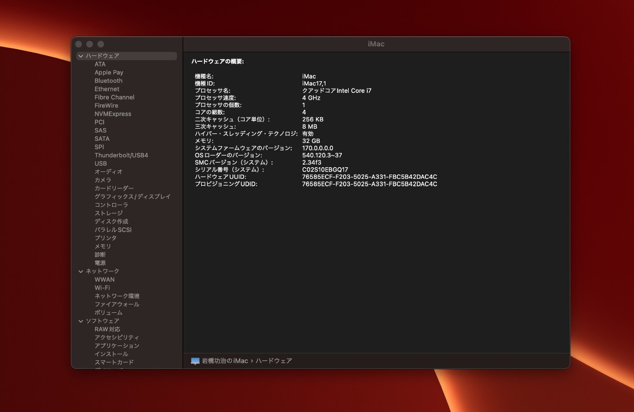Click the iMac computer icon in path bar
634x412 pixels.
coord(195,361)
